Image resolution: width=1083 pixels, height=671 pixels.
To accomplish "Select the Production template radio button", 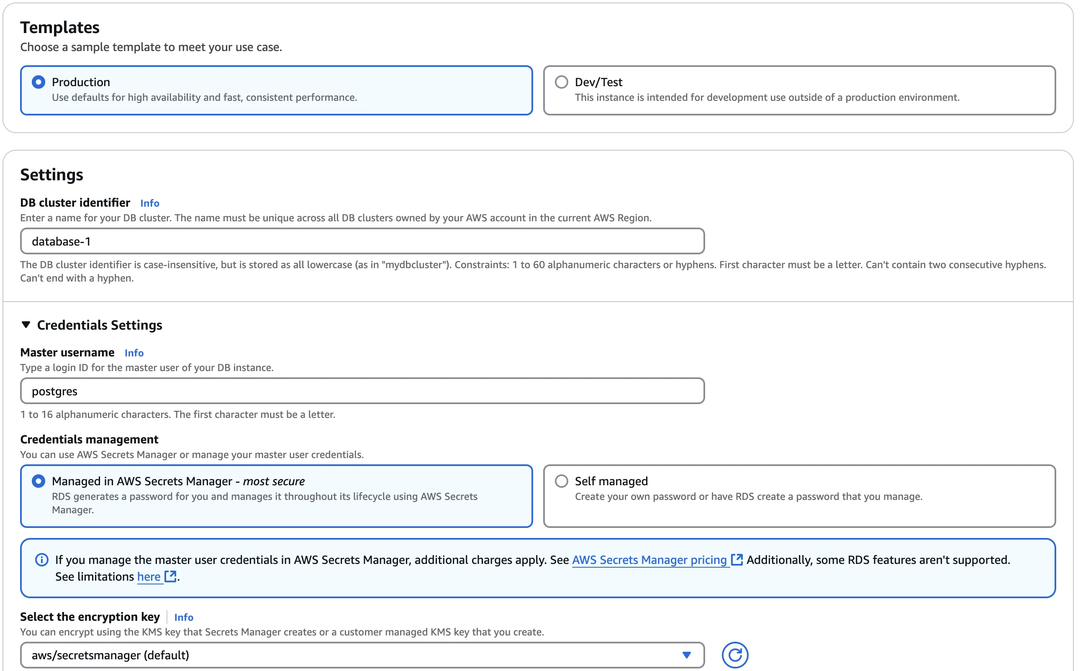I will tap(38, 82).
